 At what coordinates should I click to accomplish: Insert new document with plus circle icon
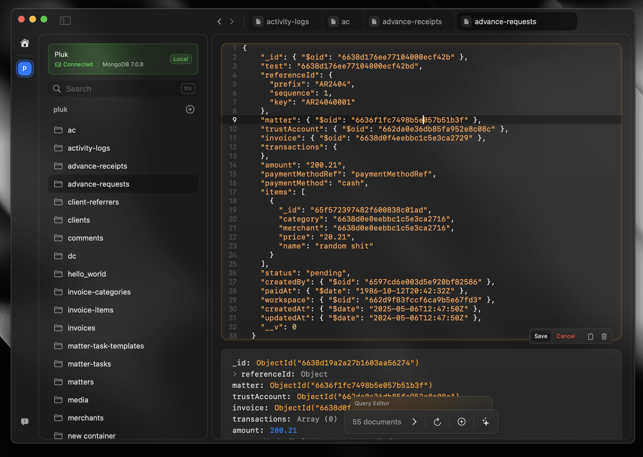pos(461,422)
